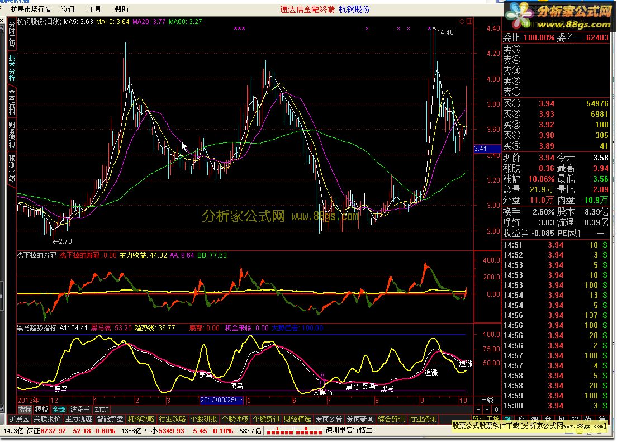Click the highlighted date 2013/03/25 on timeline
This screenshot has width=617, height=442.
(x=221, y=400)
